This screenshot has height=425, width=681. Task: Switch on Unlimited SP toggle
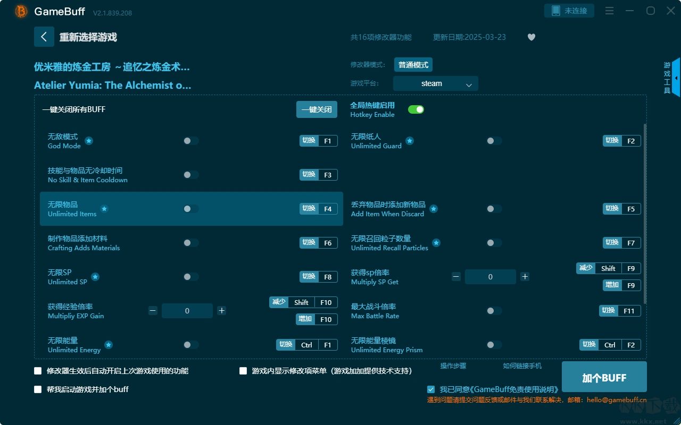[190, 277]
